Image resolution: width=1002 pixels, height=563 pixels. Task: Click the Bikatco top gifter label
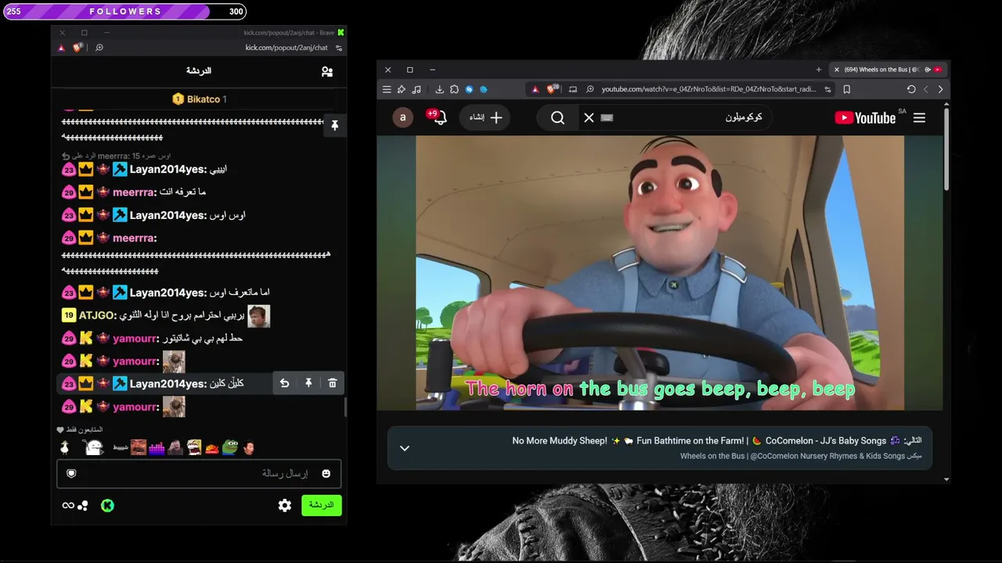[199, 99]
